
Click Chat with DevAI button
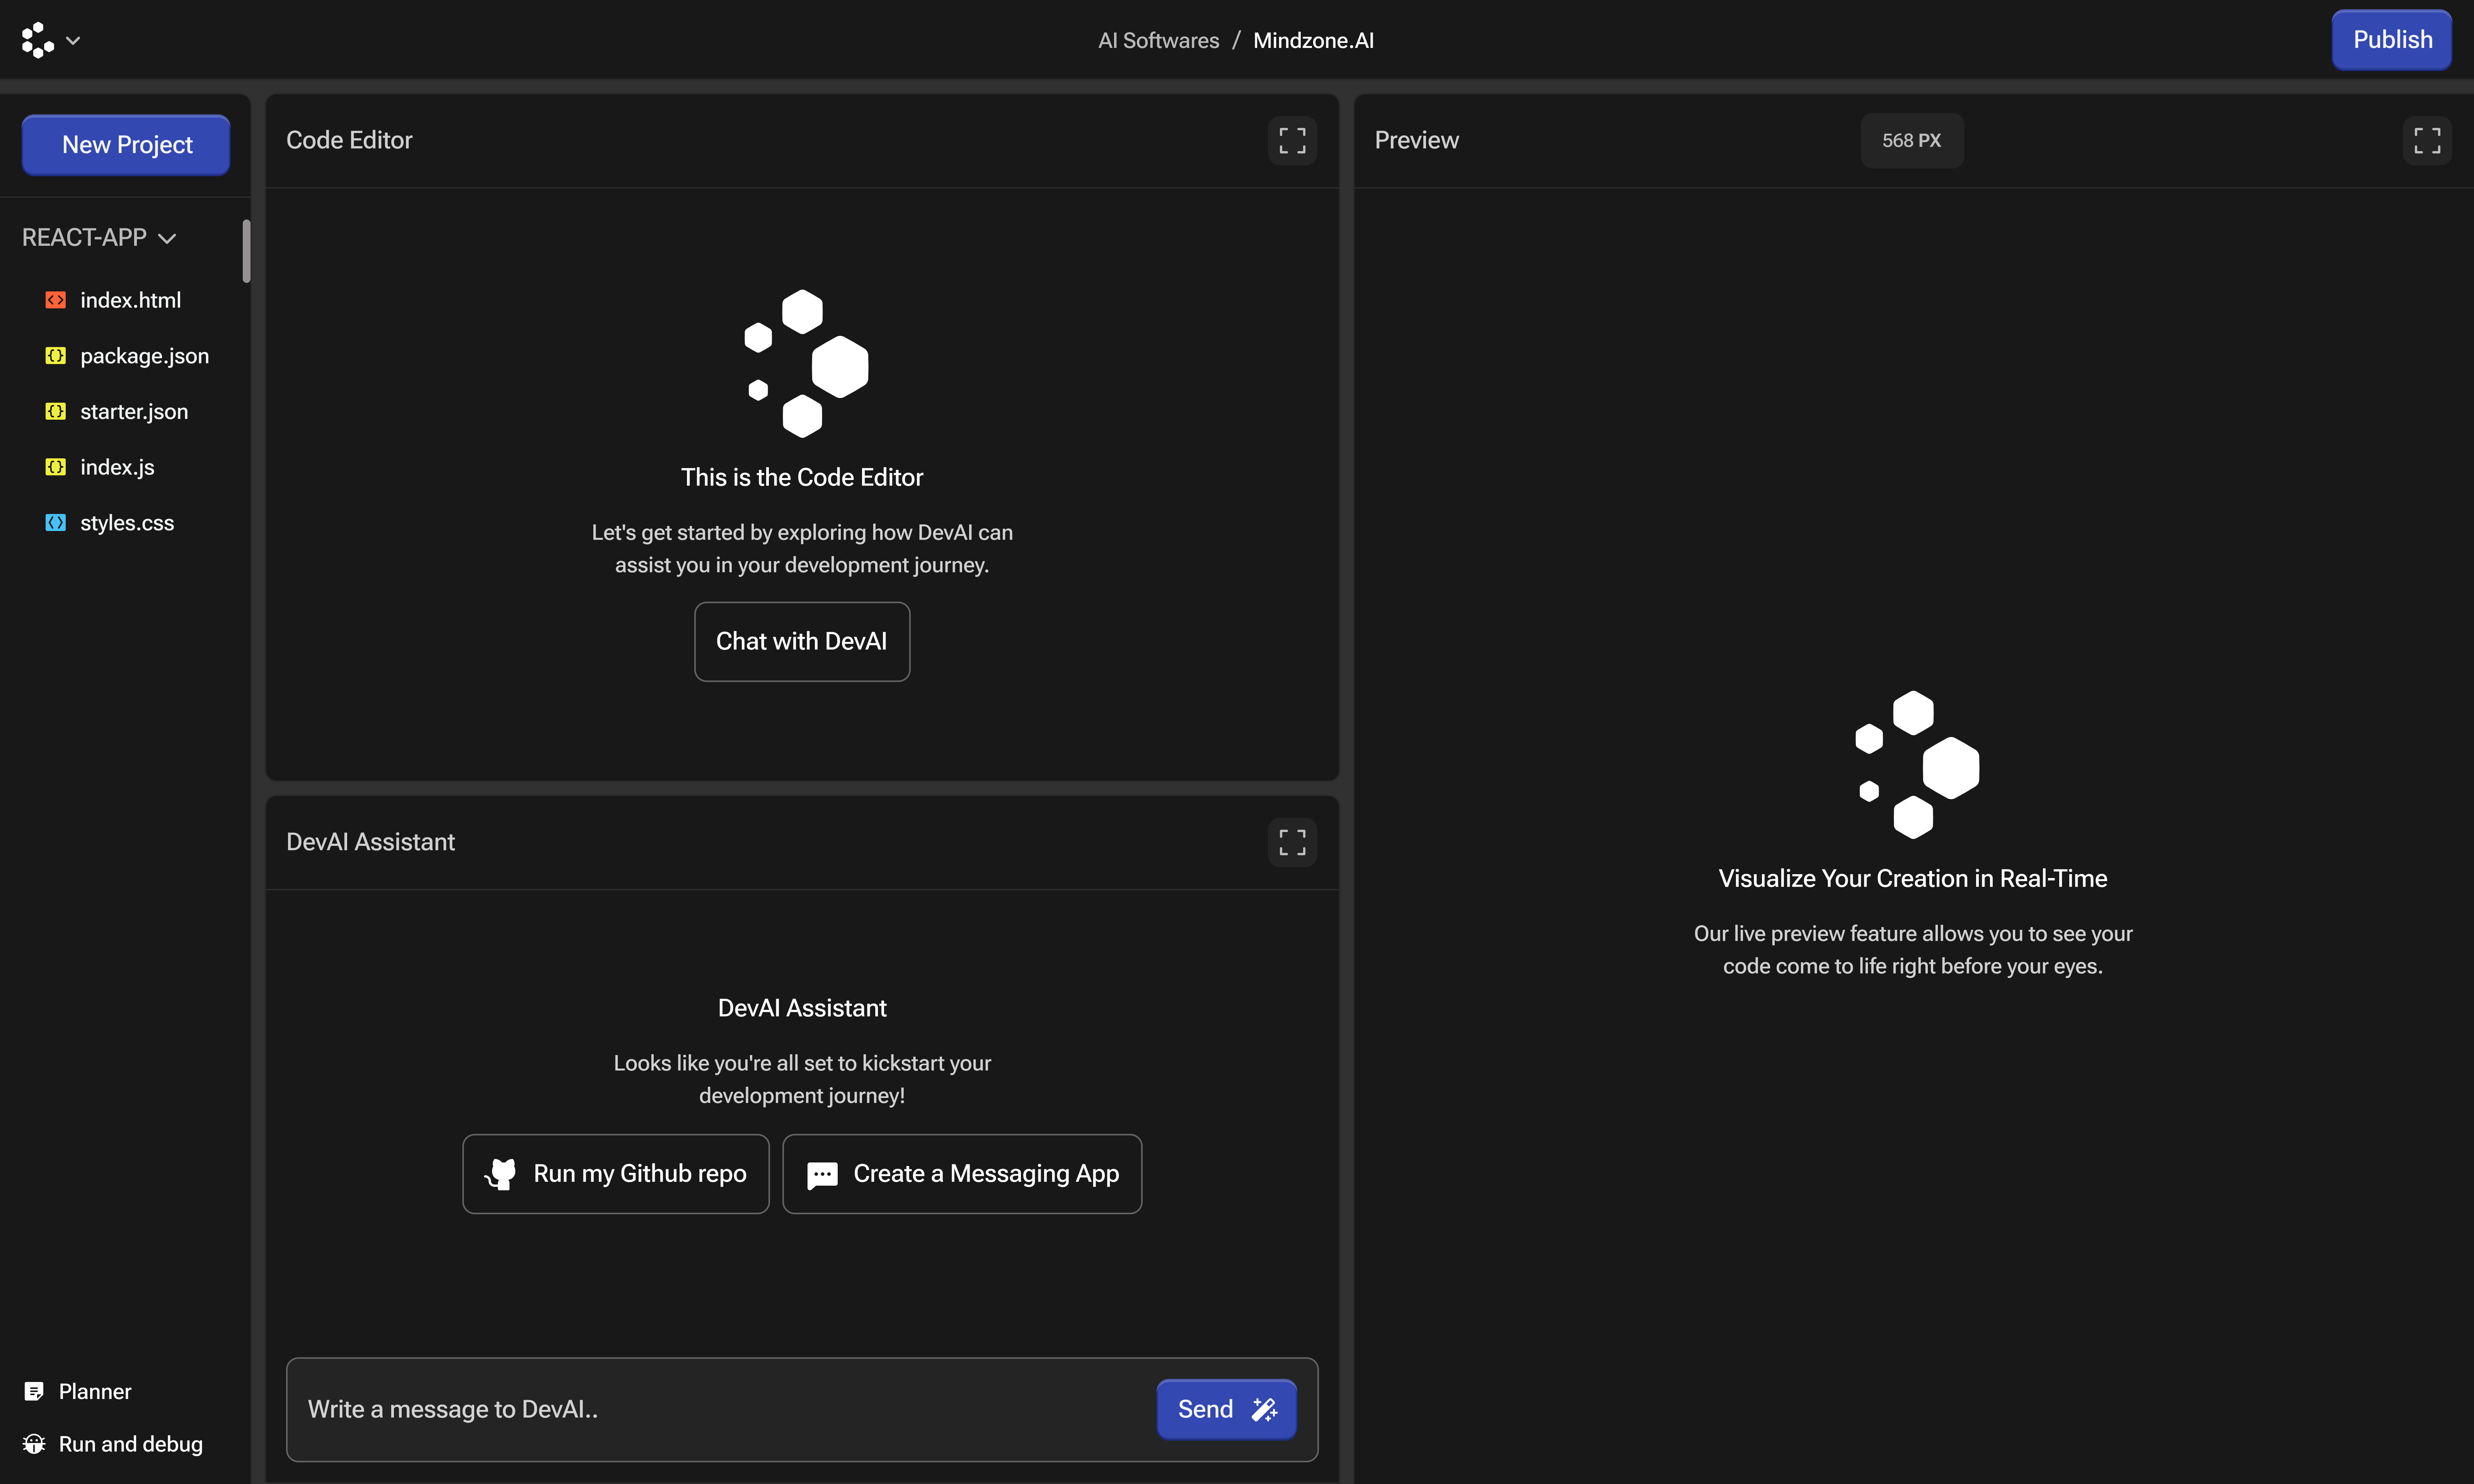point(802,641)
